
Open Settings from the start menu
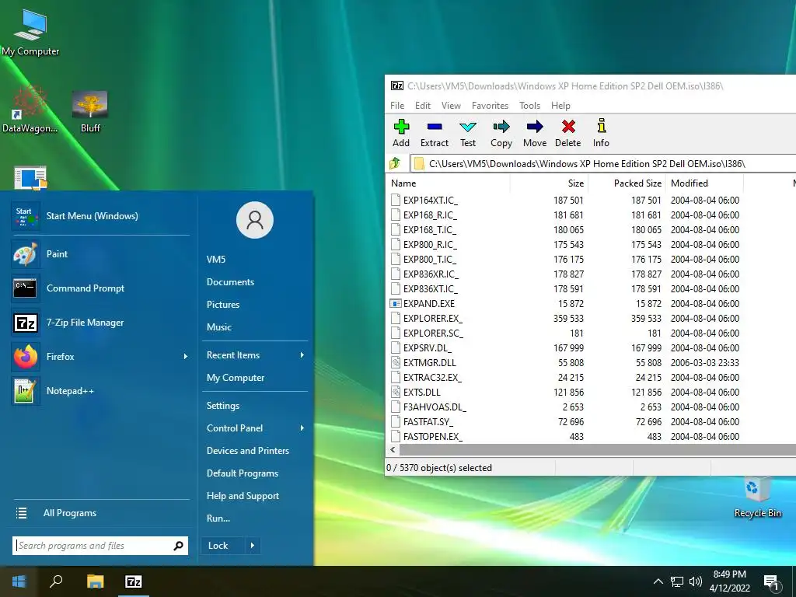[223, 406]
